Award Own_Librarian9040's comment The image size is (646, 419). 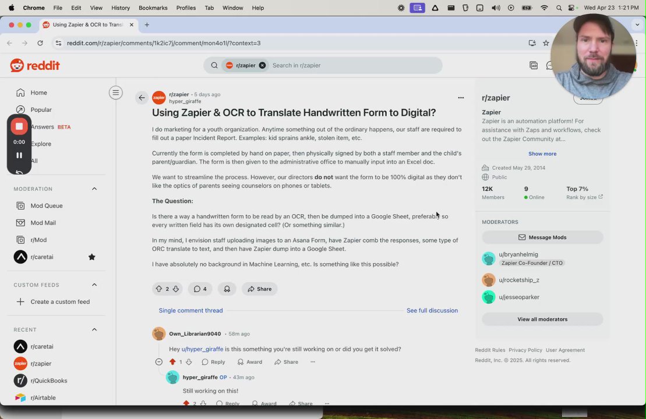pos(250,362)
